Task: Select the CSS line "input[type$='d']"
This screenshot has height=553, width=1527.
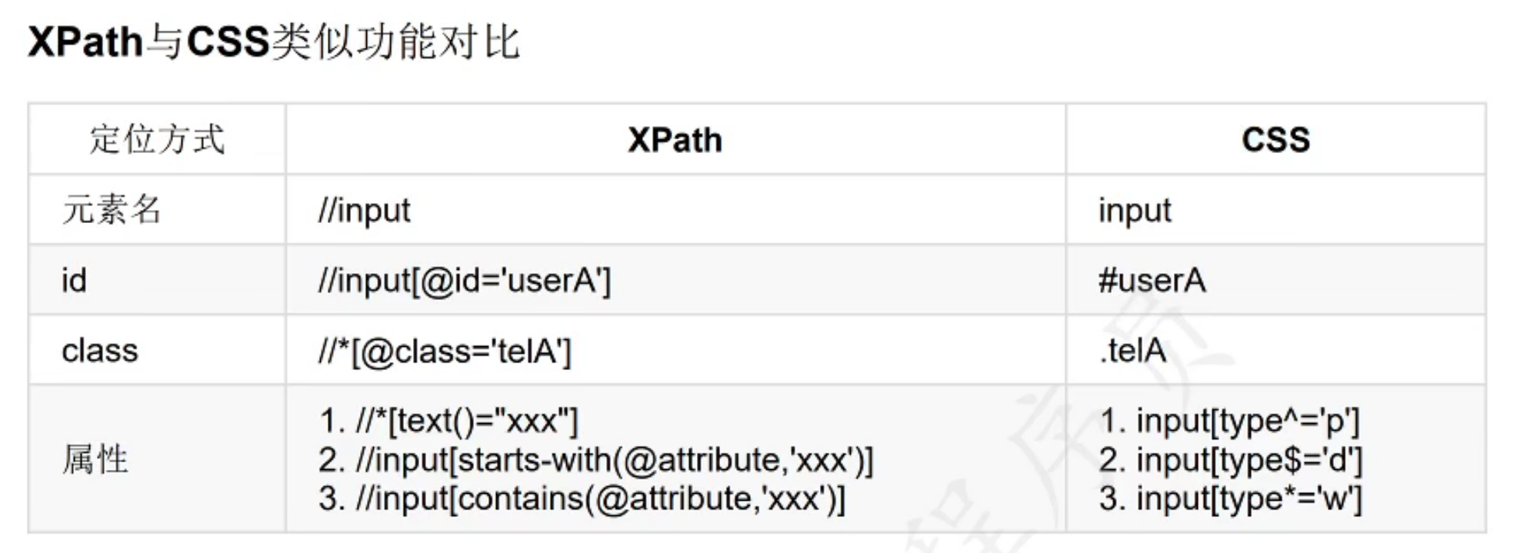Action: (1231, 460)
